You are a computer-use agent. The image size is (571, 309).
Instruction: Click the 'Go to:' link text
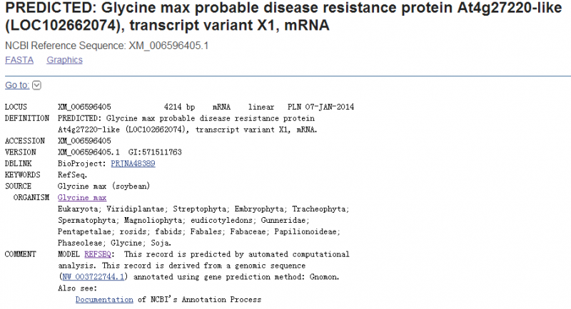(x=17, y=85)
